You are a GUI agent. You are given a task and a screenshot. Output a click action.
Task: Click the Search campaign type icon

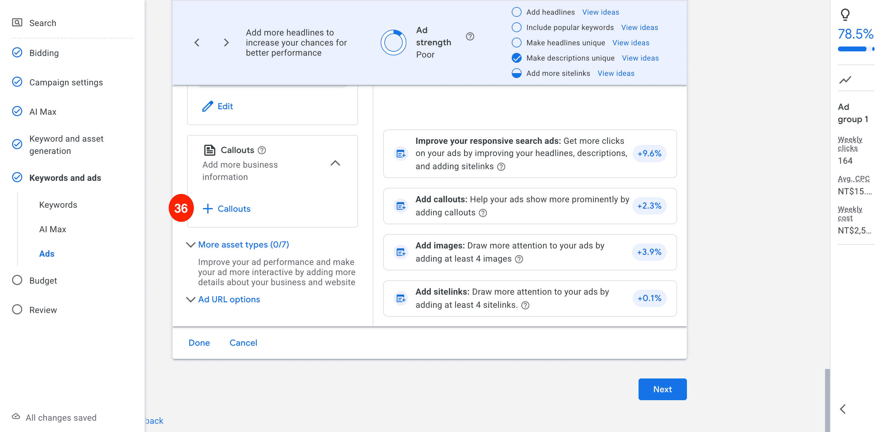tap(17, 23)
